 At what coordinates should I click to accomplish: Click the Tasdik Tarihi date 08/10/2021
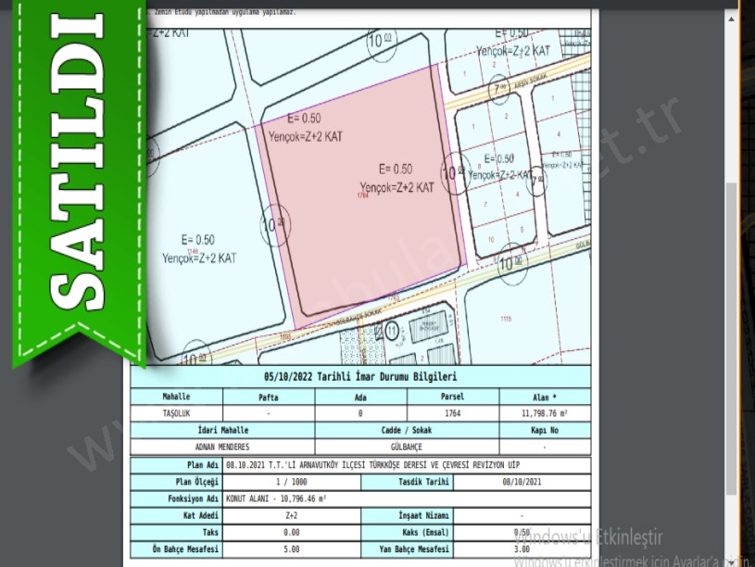[520, 482]
